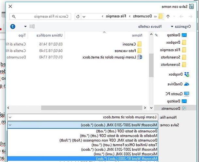This screenshot has width=199, height=162.
Task: Click the File esempio breadcrumb segment
Action: tap(116, 16)
